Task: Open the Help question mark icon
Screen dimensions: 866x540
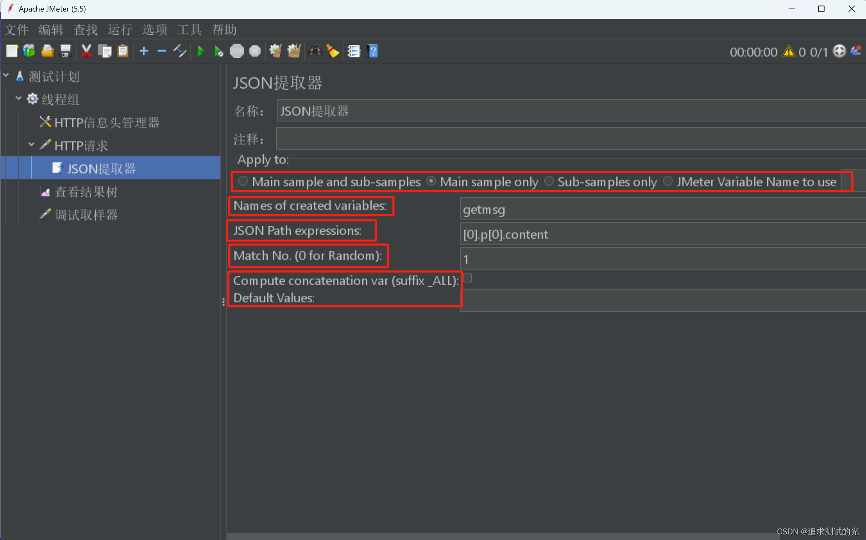Action: point(373,51)
